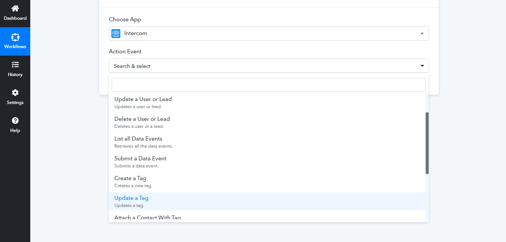Click the Settings label in sidebar

coord(15,103)
